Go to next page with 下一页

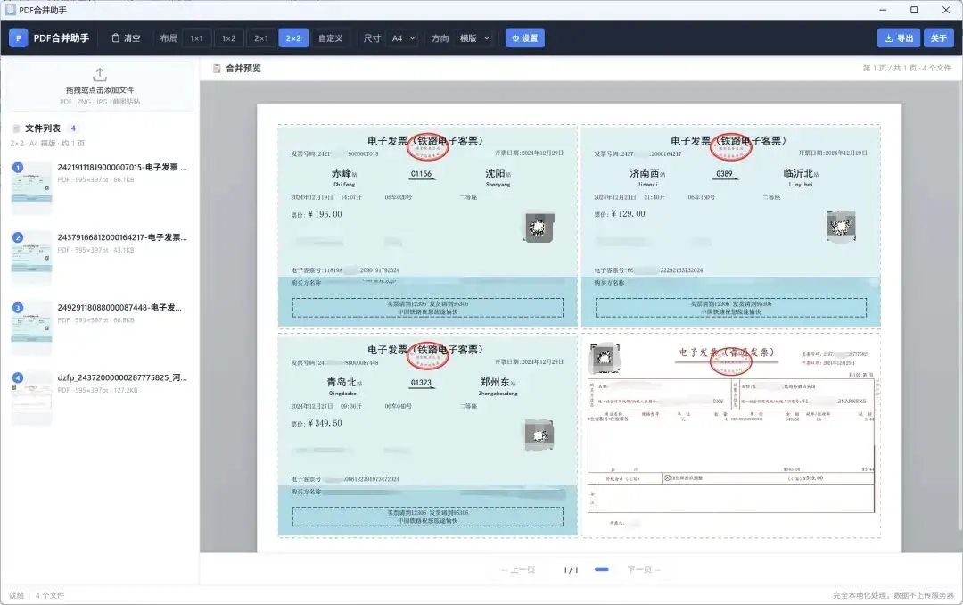(643, 570)
